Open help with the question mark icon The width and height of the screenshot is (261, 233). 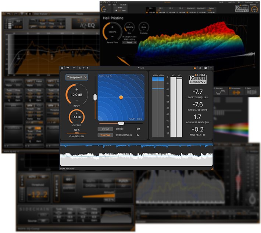(211, 68)
